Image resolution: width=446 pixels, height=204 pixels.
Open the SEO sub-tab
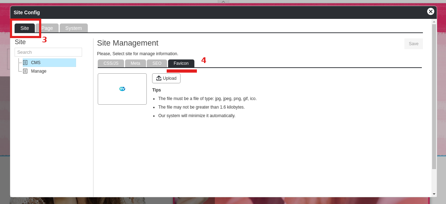pyautogui.click(x=157, y=63)
